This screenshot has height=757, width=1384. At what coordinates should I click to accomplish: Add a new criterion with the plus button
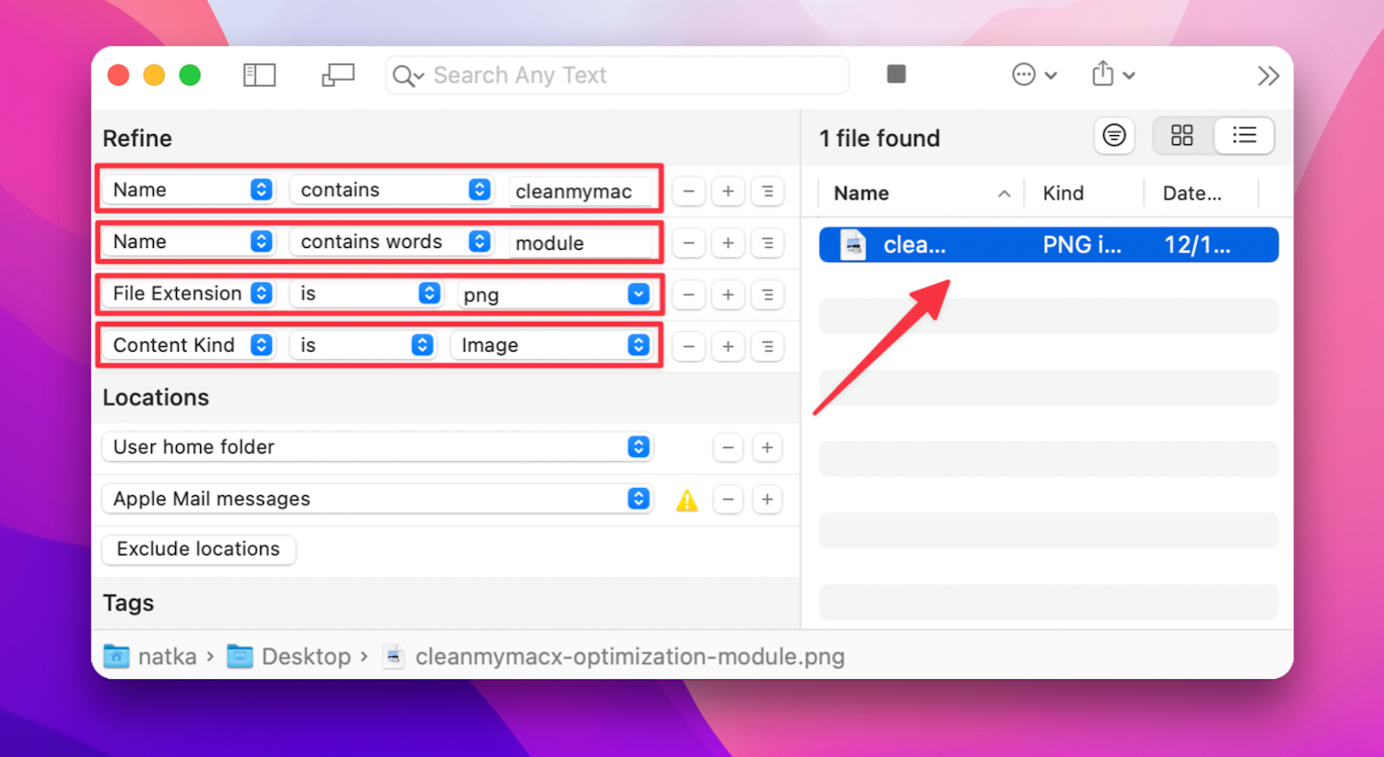click(728, 191)
